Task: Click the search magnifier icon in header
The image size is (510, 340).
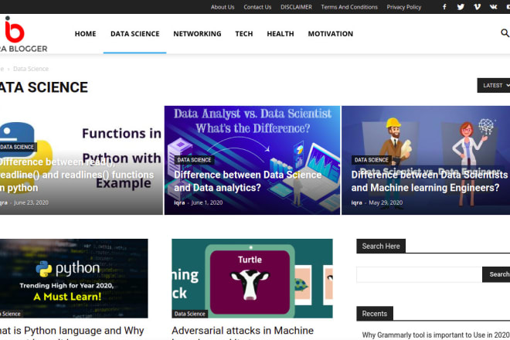Action: 505,33
